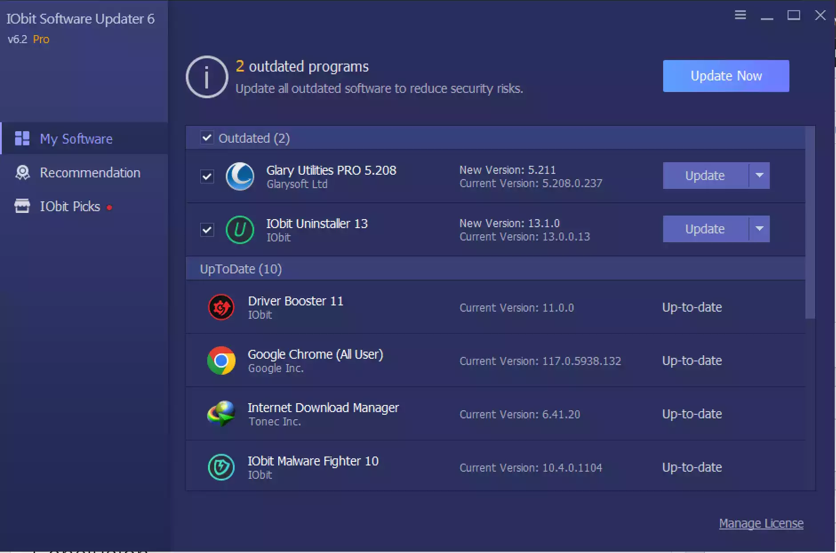The image size is (836, 553).
Task: Click the Internet Download Manager icon
Action: coord(221,414)
